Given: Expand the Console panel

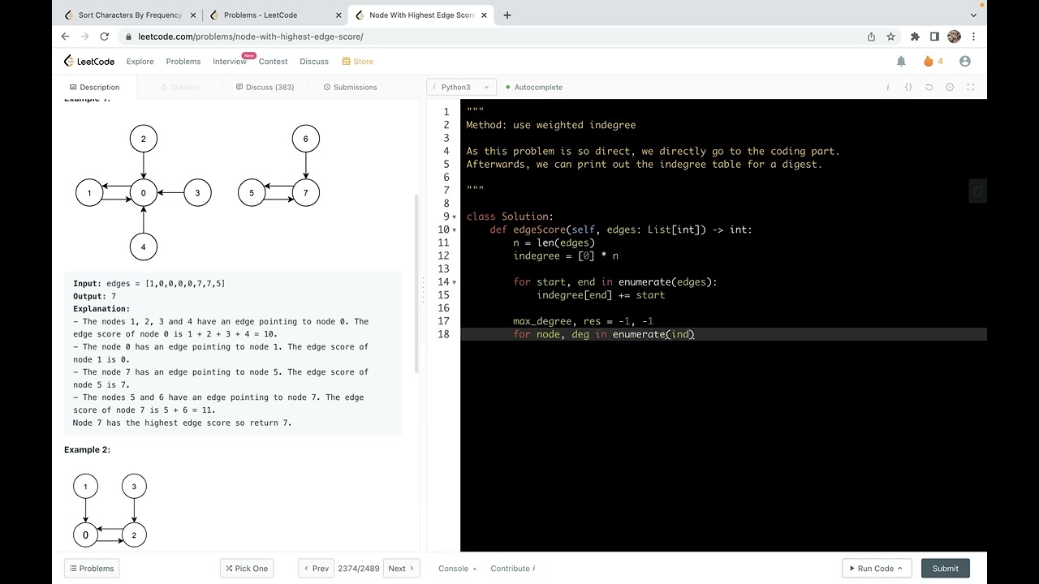Looking at the screenshot, I should click(x=458, y=569).
